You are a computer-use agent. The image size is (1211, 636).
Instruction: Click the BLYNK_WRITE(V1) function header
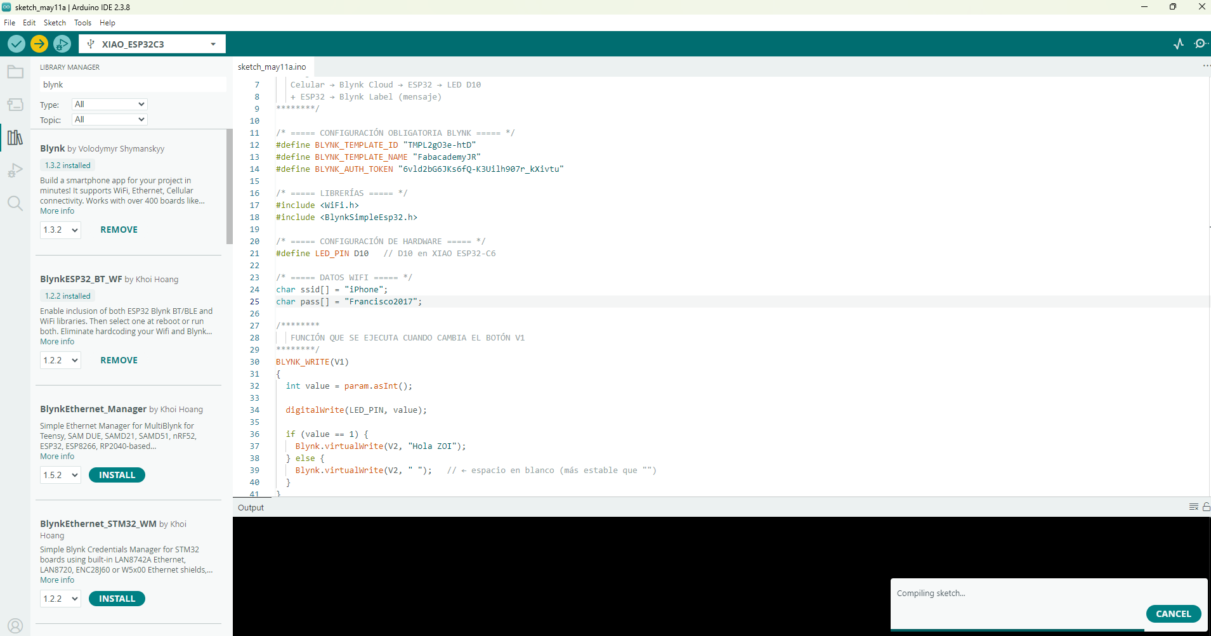(312, 362)
